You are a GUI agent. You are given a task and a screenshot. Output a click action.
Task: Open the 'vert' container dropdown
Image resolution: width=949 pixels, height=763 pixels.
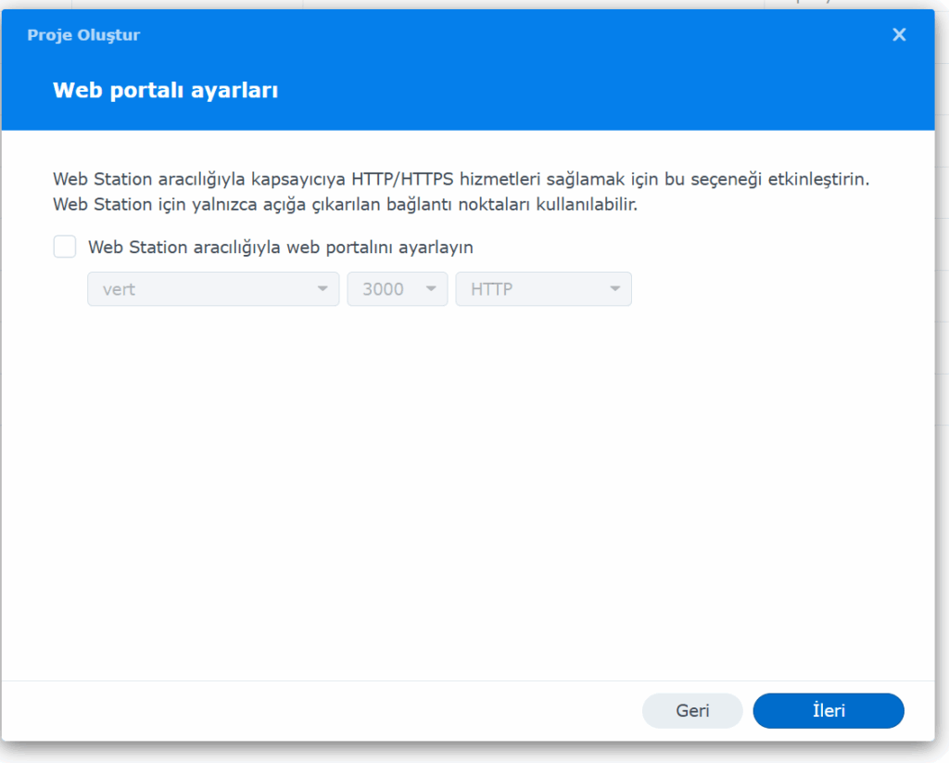[213, 289]
